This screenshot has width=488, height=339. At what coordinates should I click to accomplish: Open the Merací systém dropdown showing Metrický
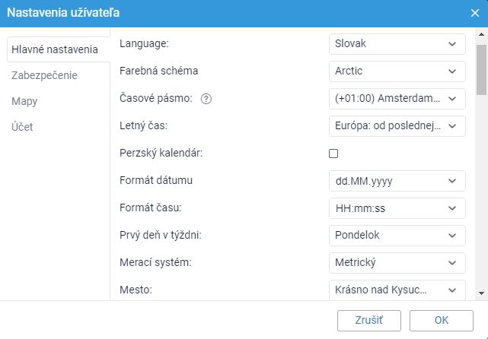397,262
